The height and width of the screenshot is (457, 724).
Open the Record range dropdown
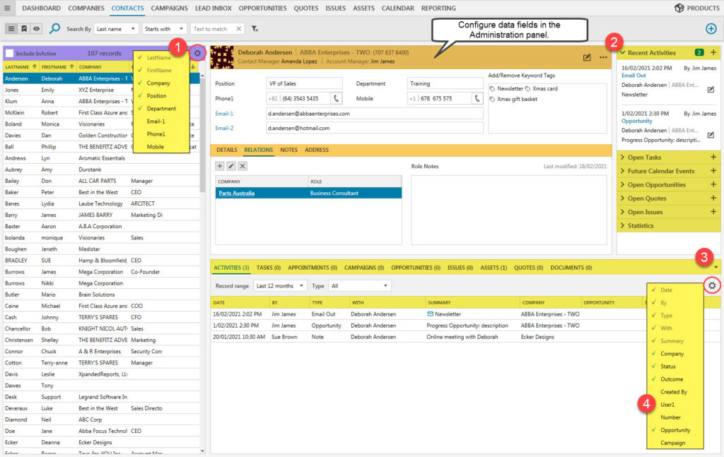tap(280, 285)
